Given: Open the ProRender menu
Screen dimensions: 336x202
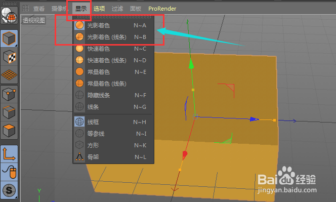Looking at the screenshot, I should click(x=162, y=9).
